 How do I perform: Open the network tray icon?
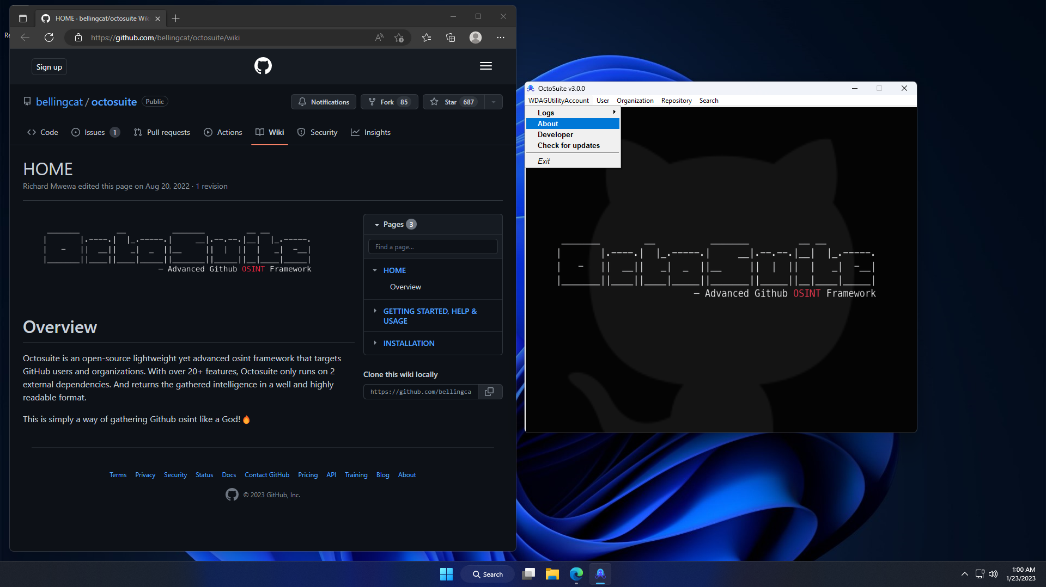coord(980,574)
